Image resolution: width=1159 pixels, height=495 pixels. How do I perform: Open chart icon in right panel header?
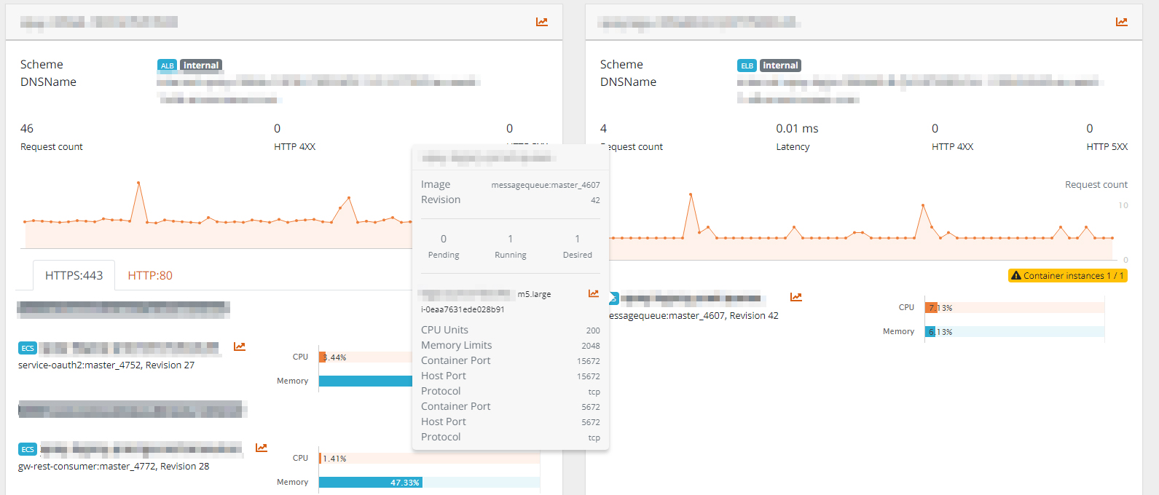point(1122,22)
